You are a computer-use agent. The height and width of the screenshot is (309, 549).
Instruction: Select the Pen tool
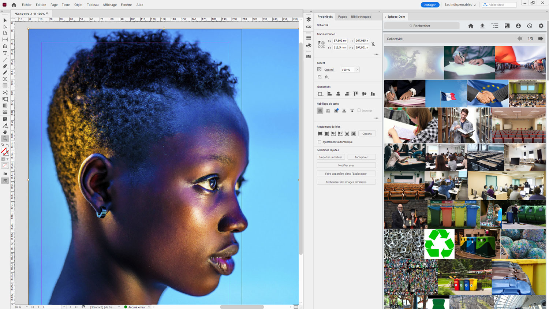pos(5,66)
